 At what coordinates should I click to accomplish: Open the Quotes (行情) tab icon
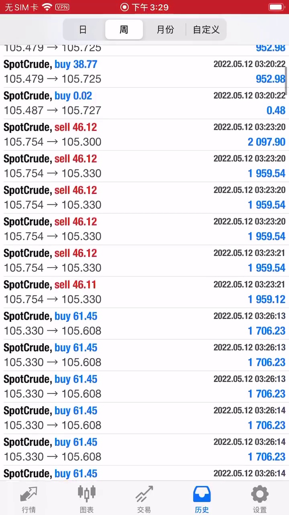[x=28, y=494]
